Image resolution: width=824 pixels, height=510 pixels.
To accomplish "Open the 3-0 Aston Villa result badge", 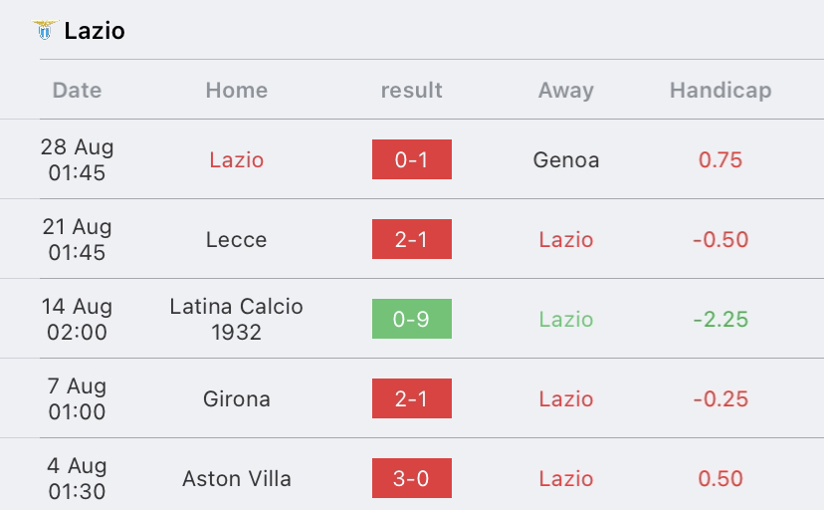I will click(x=411, y=478).
